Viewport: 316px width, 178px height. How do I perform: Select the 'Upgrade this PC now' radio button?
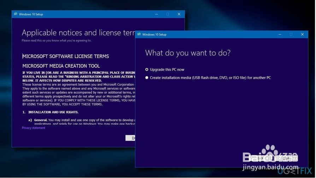point(147,70)
